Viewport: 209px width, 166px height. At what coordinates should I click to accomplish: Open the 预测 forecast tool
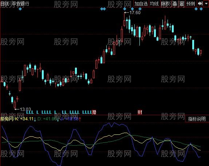point(191,4)
